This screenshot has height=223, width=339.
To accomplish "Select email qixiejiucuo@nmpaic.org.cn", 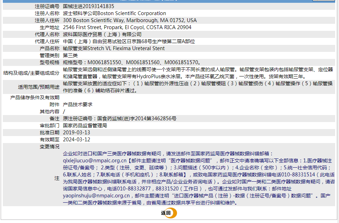I will pos(95,161).
